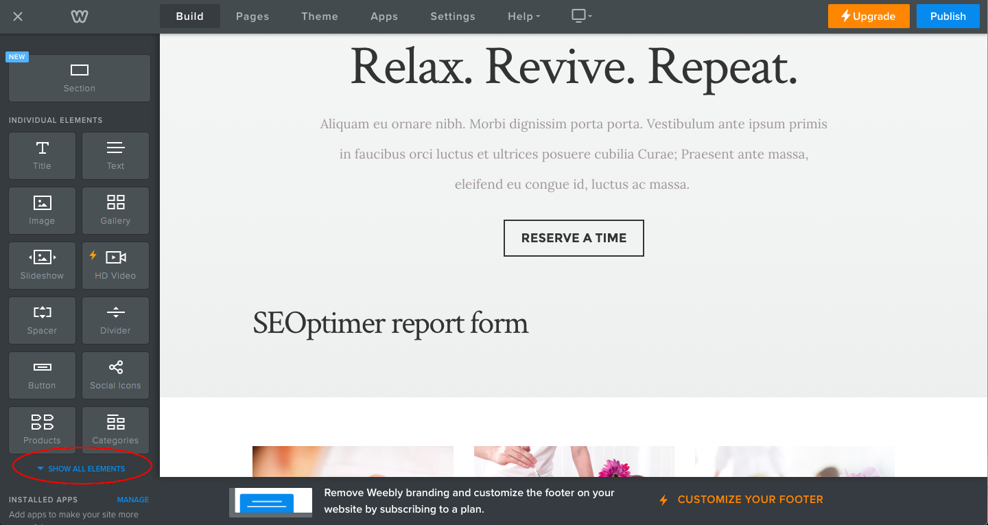The height and width of the screenshot is (525, 988).
Task: Pick the Title element icon
Action: (x=42, y=148)
